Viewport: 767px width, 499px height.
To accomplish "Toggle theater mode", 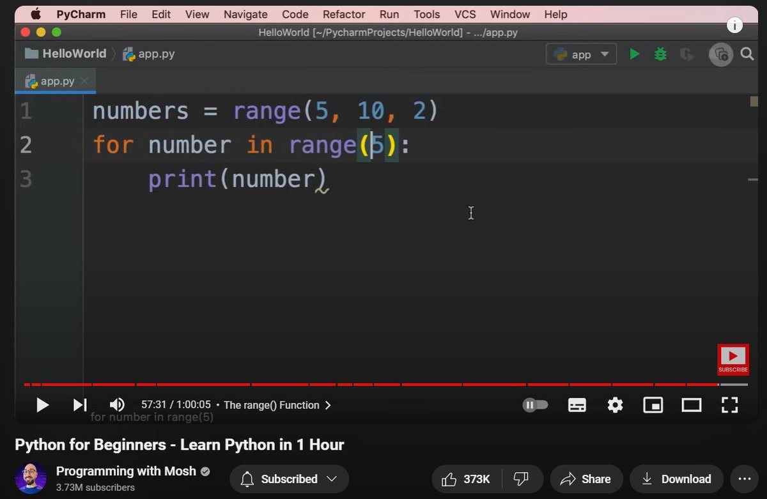I will click(x=691, y=405).
